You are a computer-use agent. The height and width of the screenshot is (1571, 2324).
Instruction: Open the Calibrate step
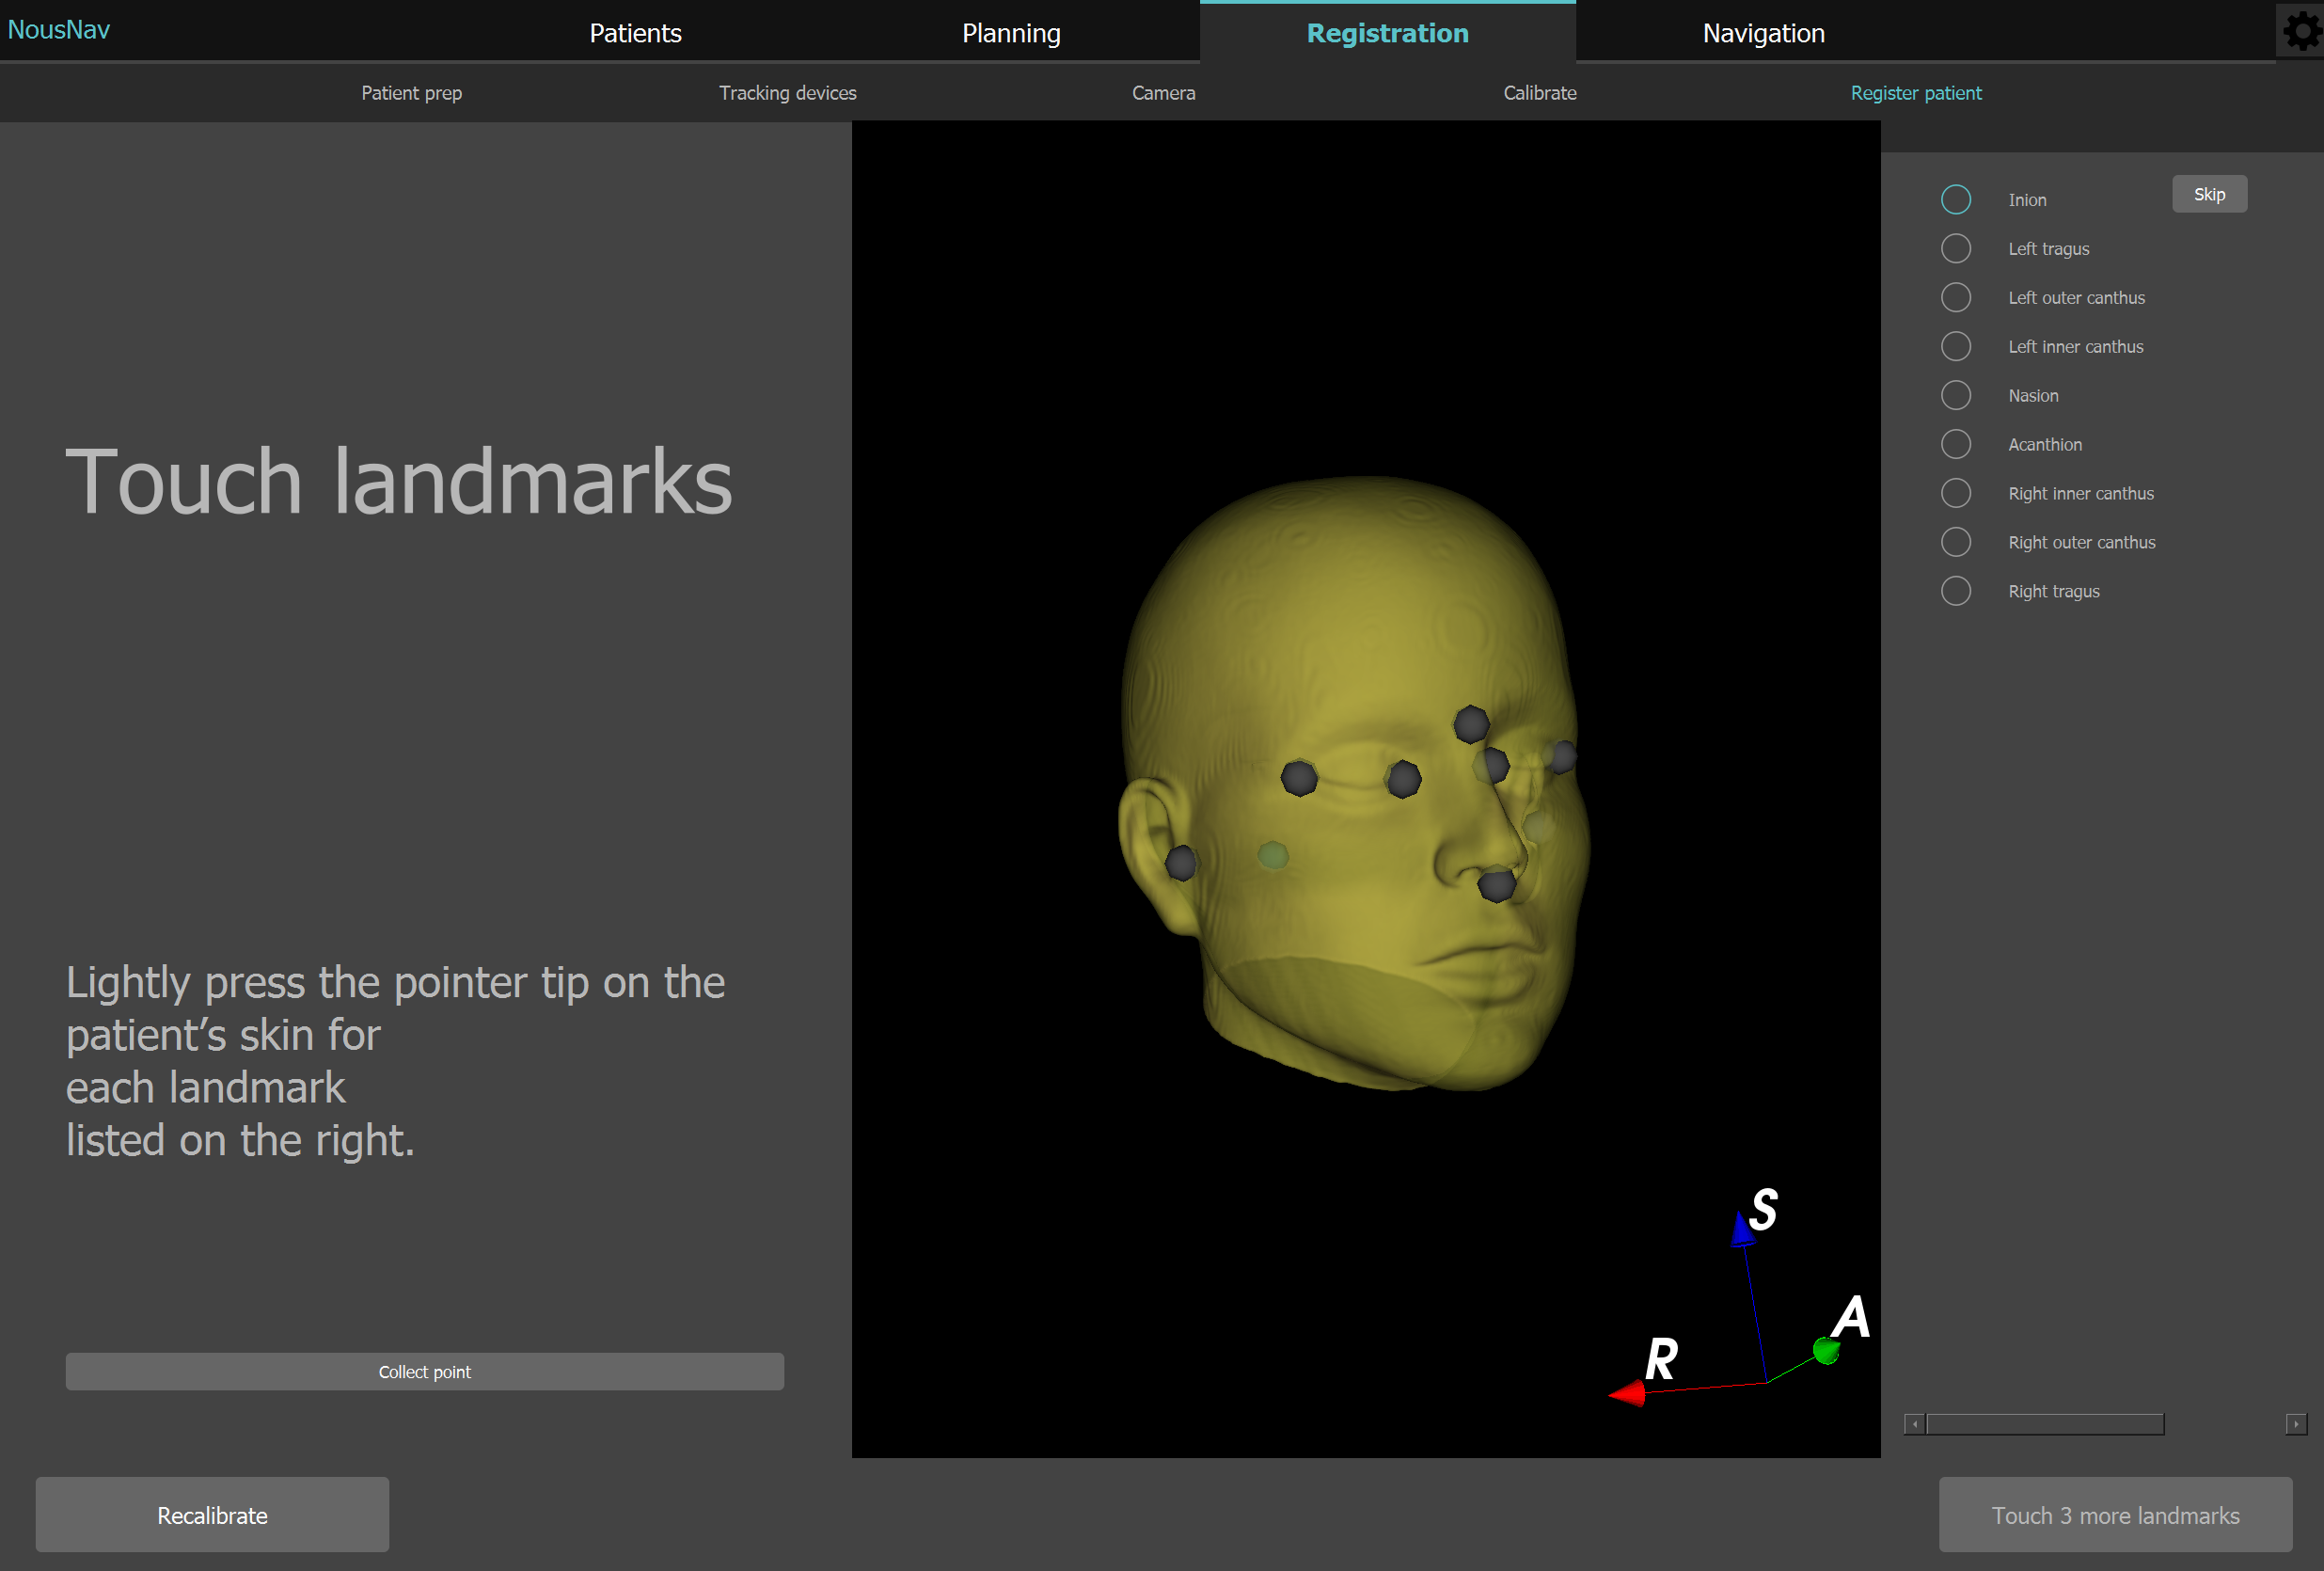pyautogui.click(x=1539, y=92)
